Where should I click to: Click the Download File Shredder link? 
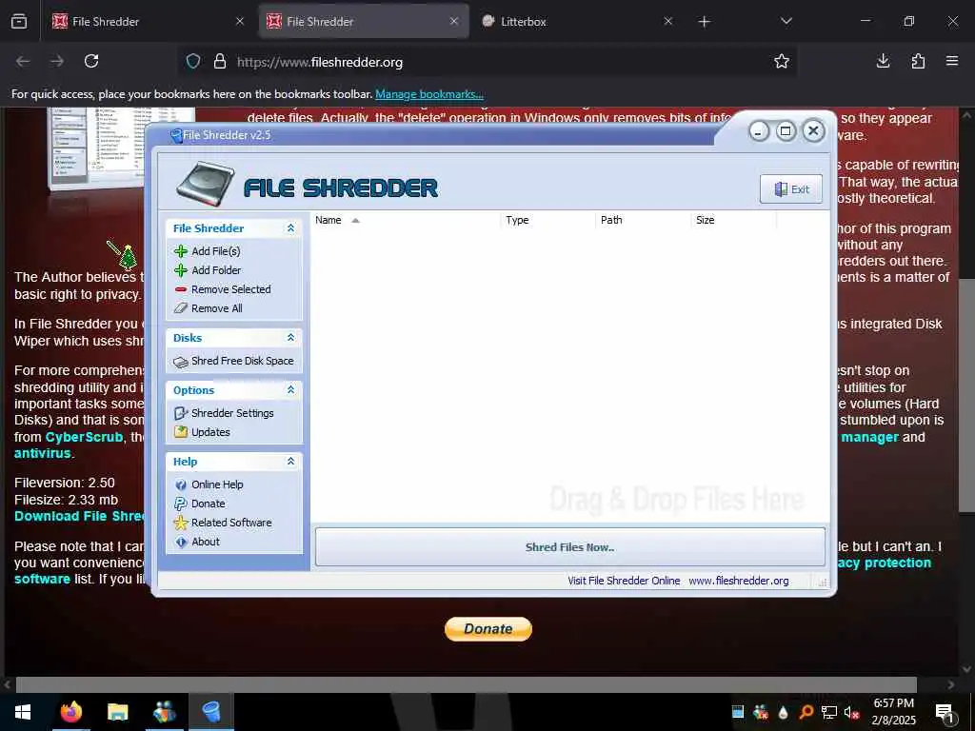(x=80, y=517)
